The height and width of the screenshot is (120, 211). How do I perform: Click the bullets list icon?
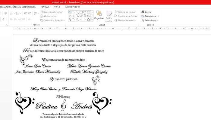(11, 13)
